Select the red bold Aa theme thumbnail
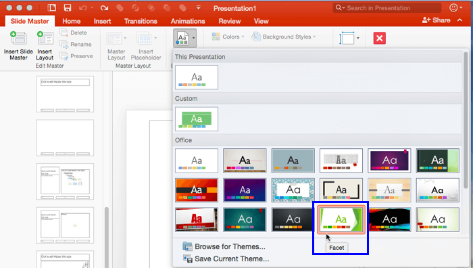Screen dimensions: 473x268 click(197, 219)
